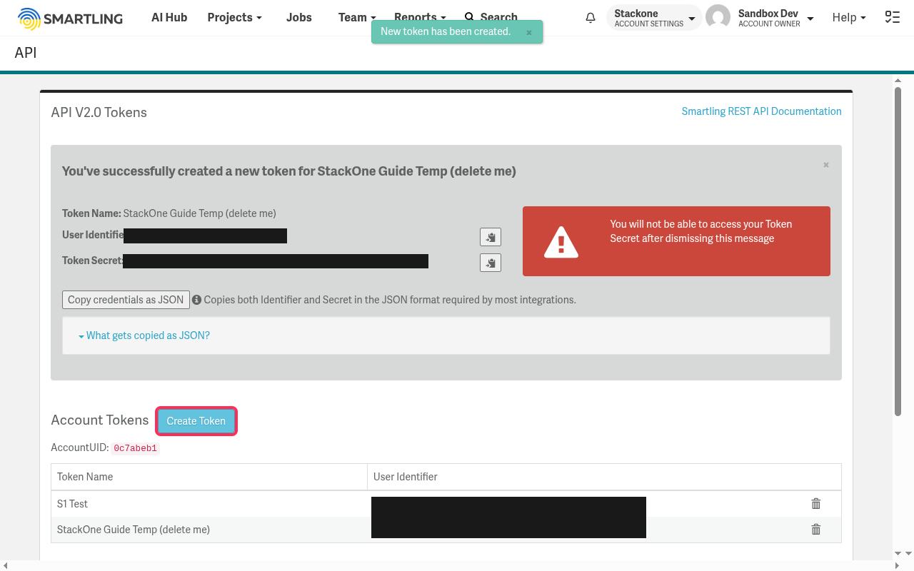Click the API page title

click(26, 53)
